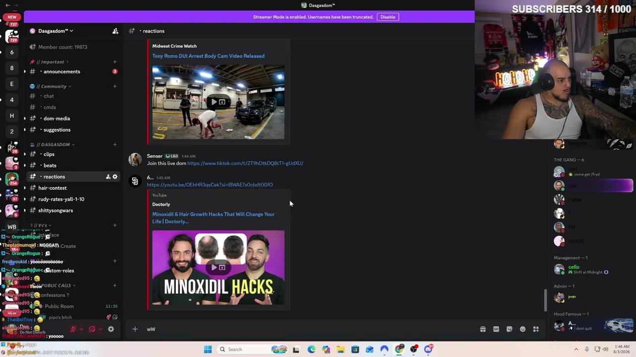The height and width of the screenshot is (357, 636).
Task: Open the server with the 256 badge
Action: click(12, 179)
